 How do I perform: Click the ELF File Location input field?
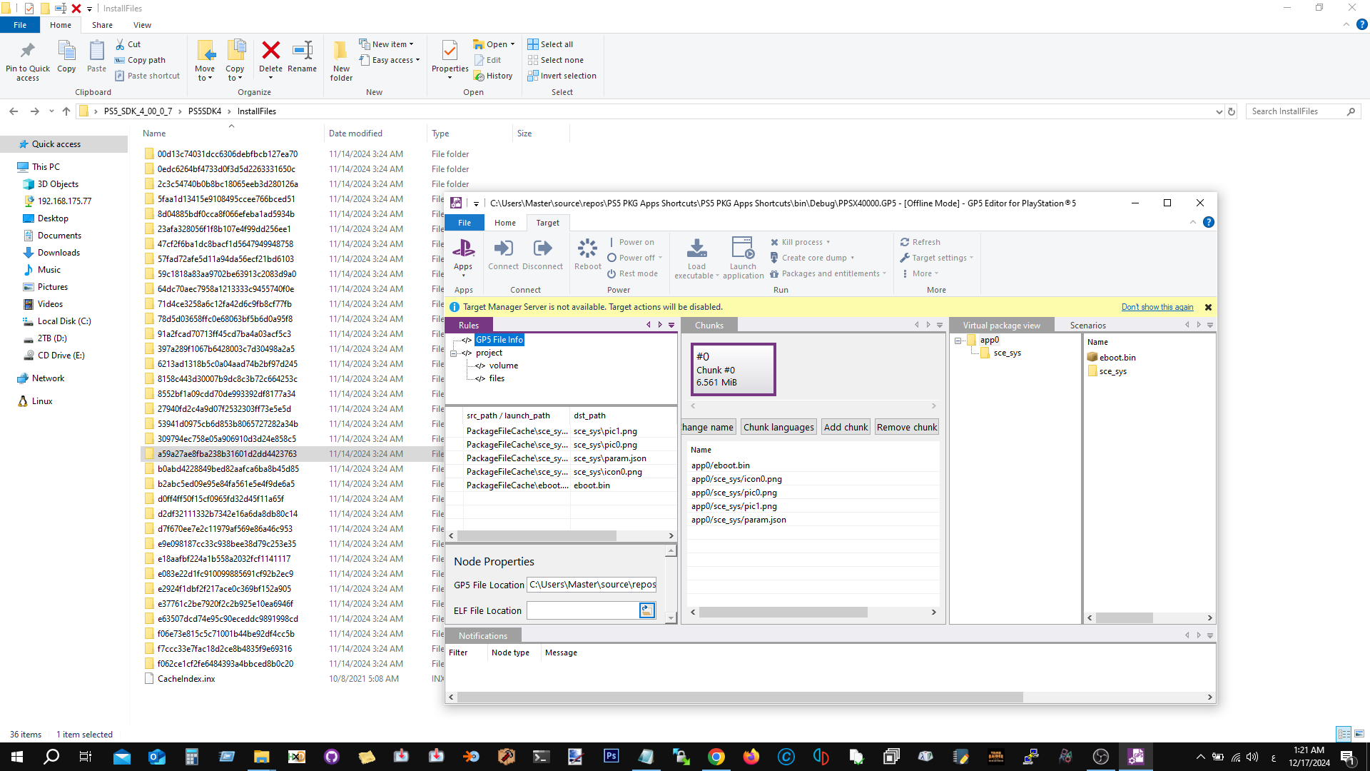583,610
